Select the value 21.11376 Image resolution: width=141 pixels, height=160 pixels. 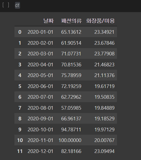[x=104, y=75]
